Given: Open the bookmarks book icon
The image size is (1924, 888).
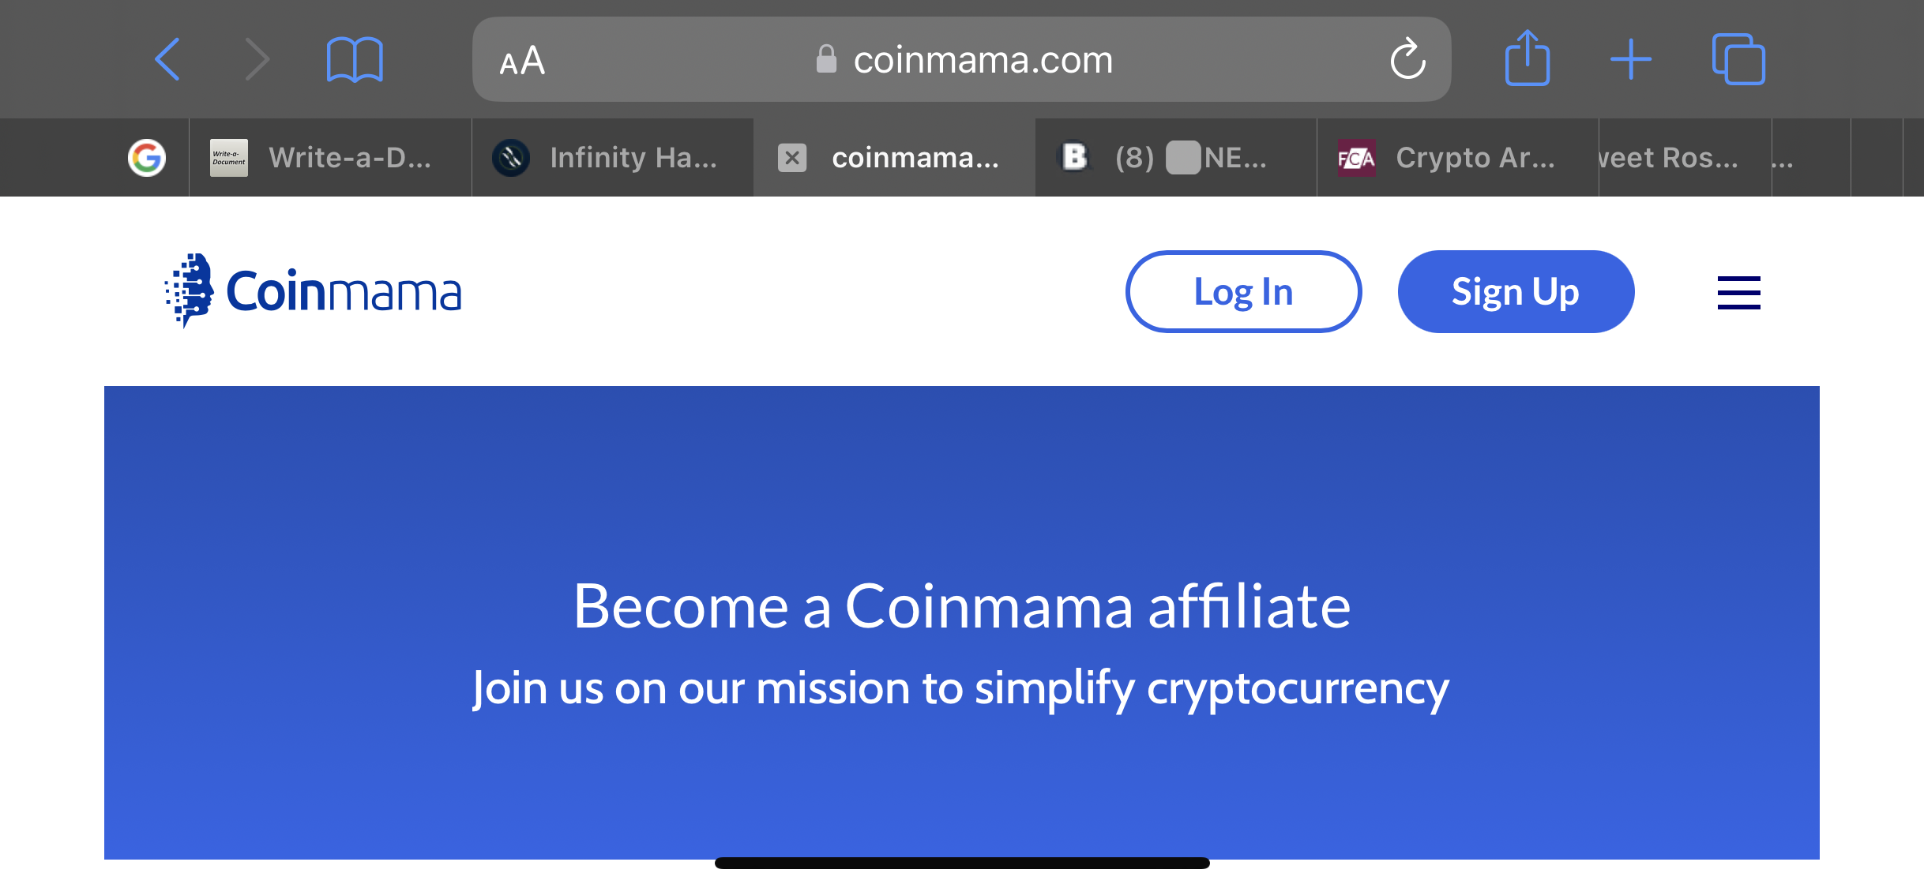Looking at the screenshot, I should [355, 59].
